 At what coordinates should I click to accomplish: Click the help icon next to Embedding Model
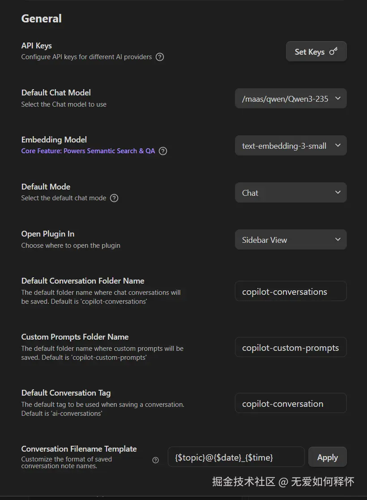click(163, 151)
